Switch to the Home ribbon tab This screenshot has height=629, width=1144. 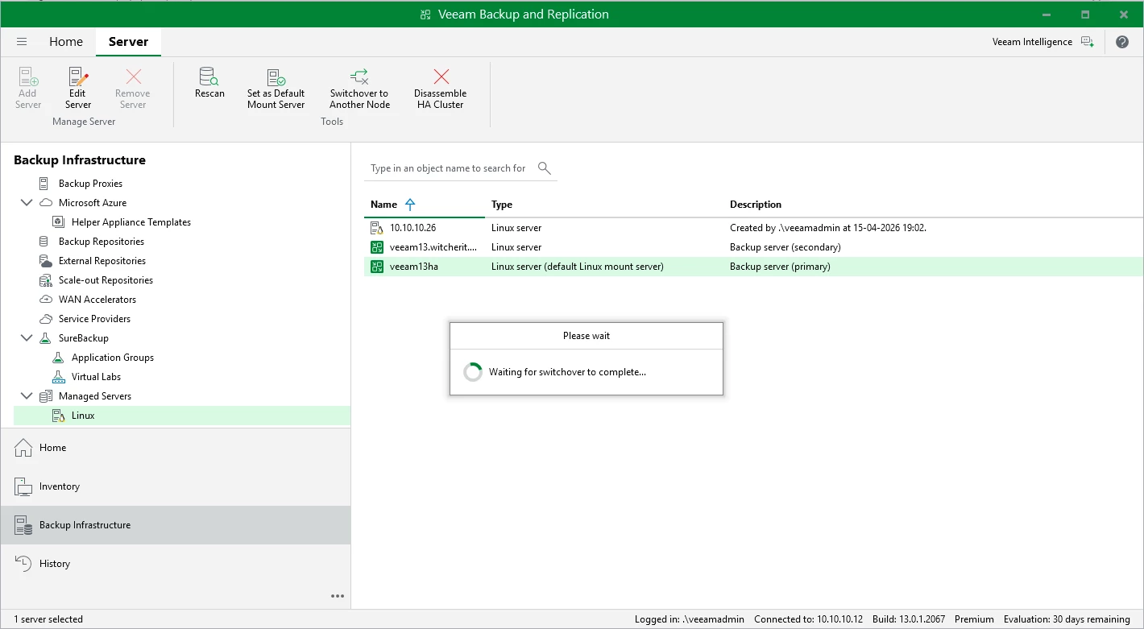[66, 42]
